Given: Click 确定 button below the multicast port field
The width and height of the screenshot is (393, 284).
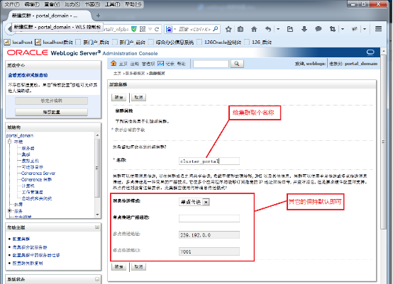Looking at the screenshot, I should click(x=118, y=267).
